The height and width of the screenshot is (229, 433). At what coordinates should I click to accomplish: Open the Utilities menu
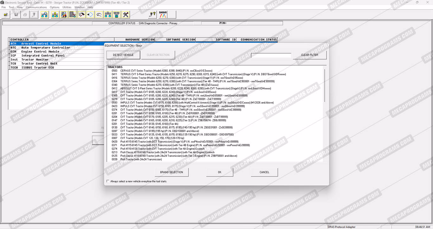tap(67, 7)
